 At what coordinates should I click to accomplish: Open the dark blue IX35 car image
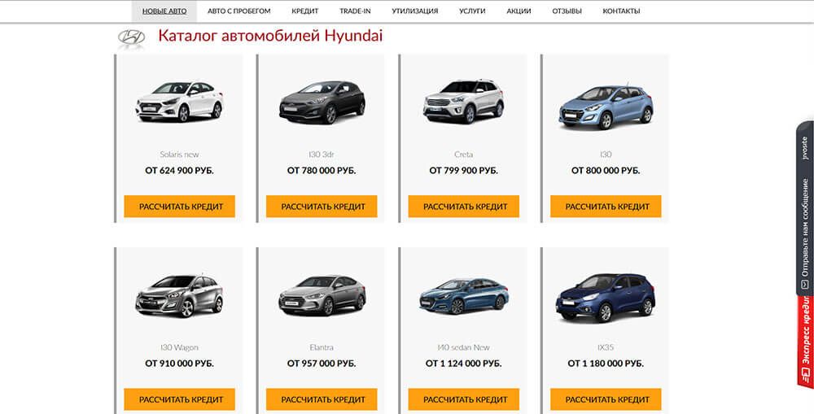[606, 295]
